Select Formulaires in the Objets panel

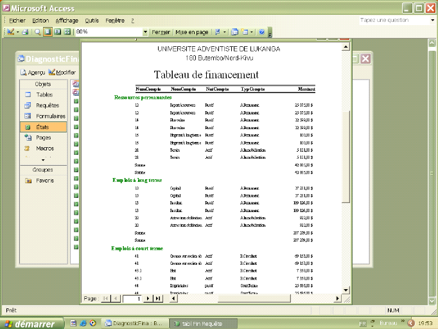pos(51,116)
